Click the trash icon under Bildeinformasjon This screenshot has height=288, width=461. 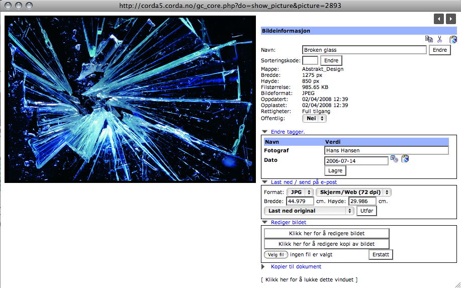[452, 40]
